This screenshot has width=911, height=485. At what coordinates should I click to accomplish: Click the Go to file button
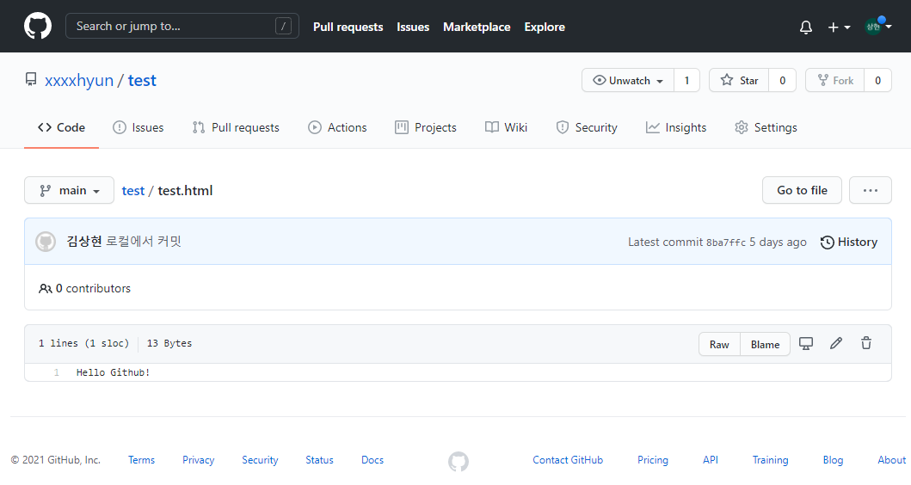802,190
